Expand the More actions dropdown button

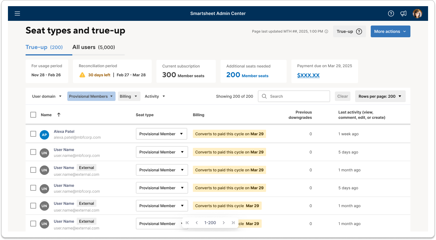pos(390,31)
